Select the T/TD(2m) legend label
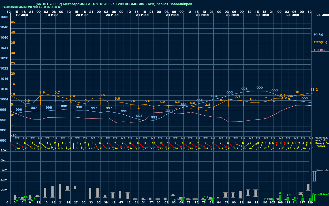 [x=320, y=42]
